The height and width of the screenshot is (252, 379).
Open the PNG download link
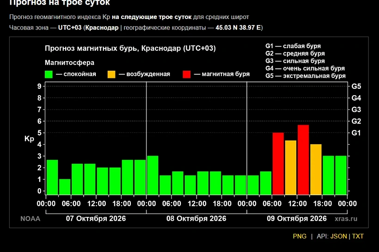click(300, 236)
